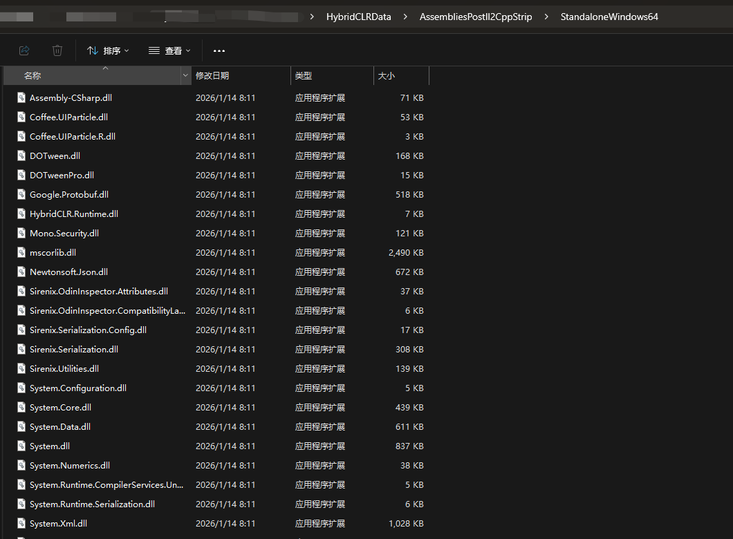Select file name Newtonsoft.Json.dll

point(68,272)
